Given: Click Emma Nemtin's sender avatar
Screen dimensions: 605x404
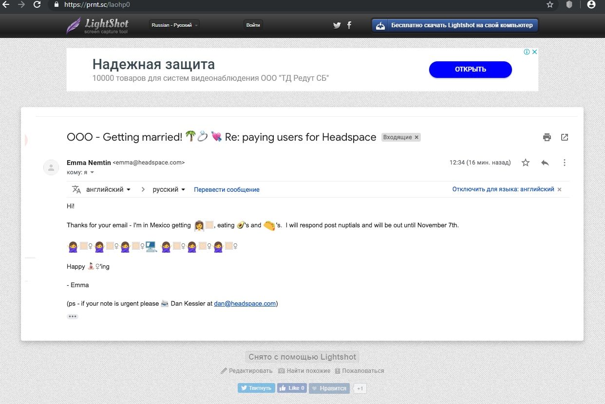Looking at the screenshot, I should click(51, 167).
